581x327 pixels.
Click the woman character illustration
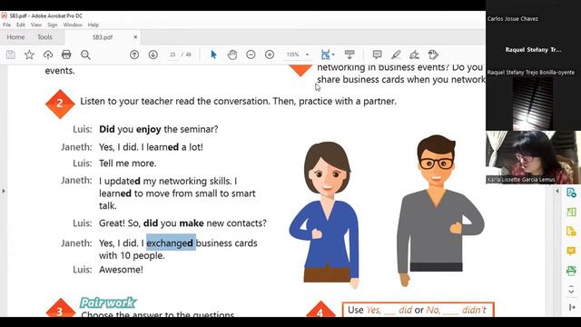tap(324, 214)
